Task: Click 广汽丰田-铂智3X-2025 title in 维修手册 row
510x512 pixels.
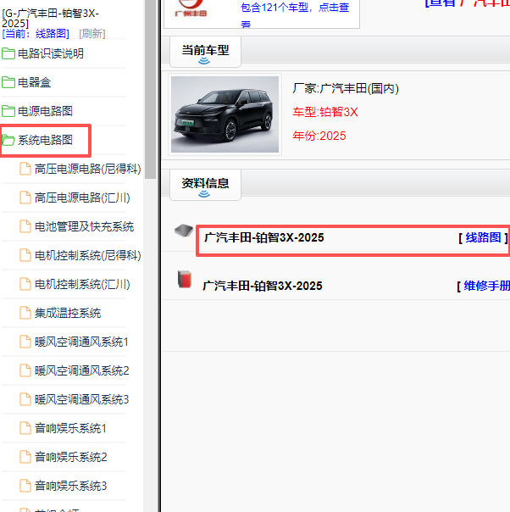Action: [x=263, y=286]
